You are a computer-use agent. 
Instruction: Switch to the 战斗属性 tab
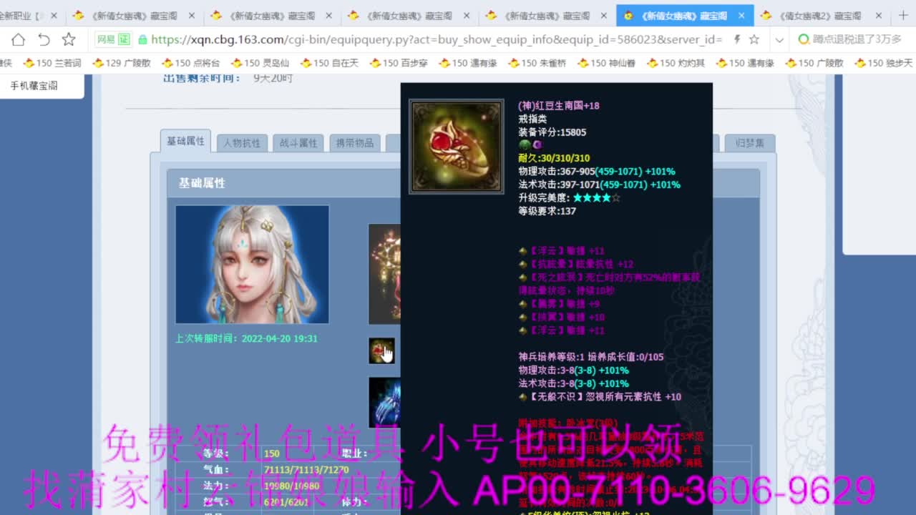298,143
